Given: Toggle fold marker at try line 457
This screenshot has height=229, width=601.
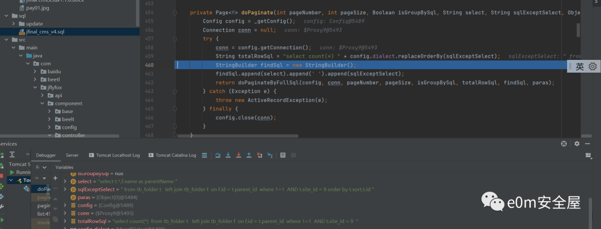Looking at the screenshot, I should point(175,39).
